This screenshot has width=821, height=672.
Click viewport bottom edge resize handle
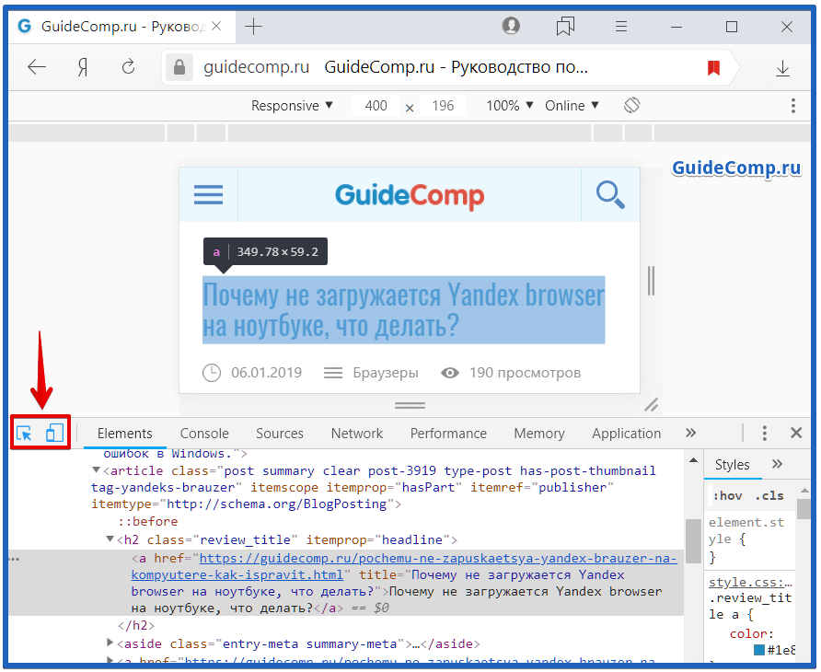pos(410,405)
